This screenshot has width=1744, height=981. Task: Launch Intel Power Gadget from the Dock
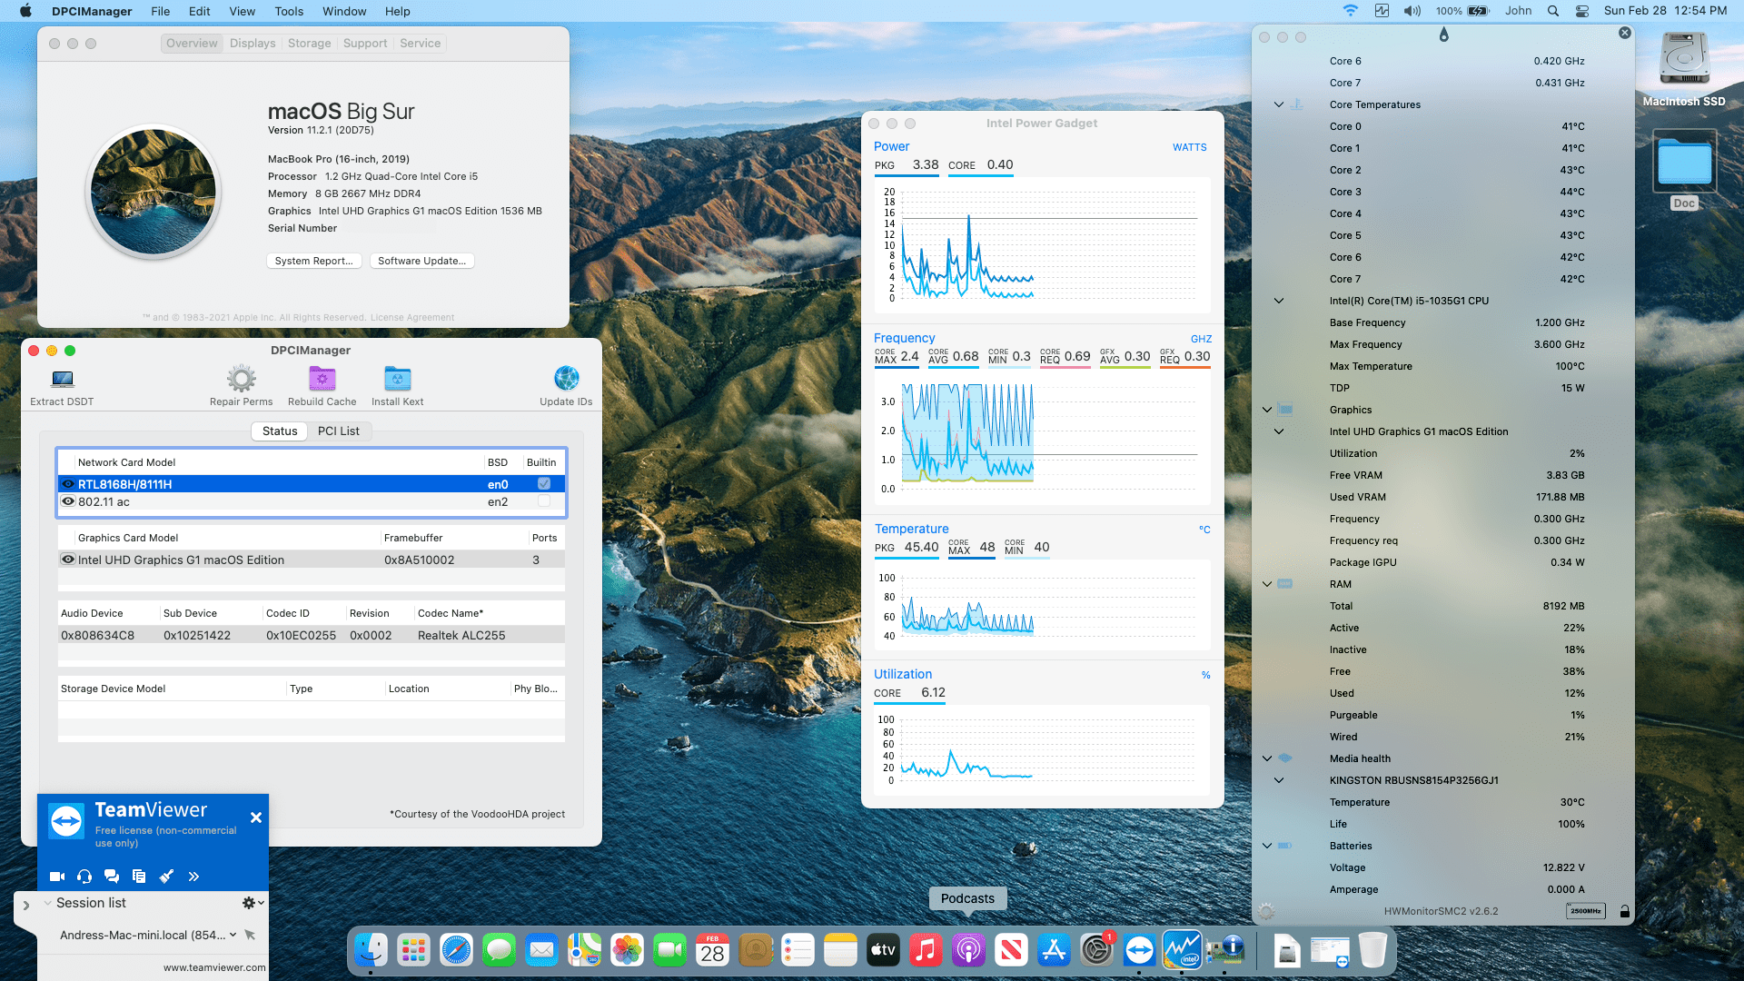pos(1182,949)
